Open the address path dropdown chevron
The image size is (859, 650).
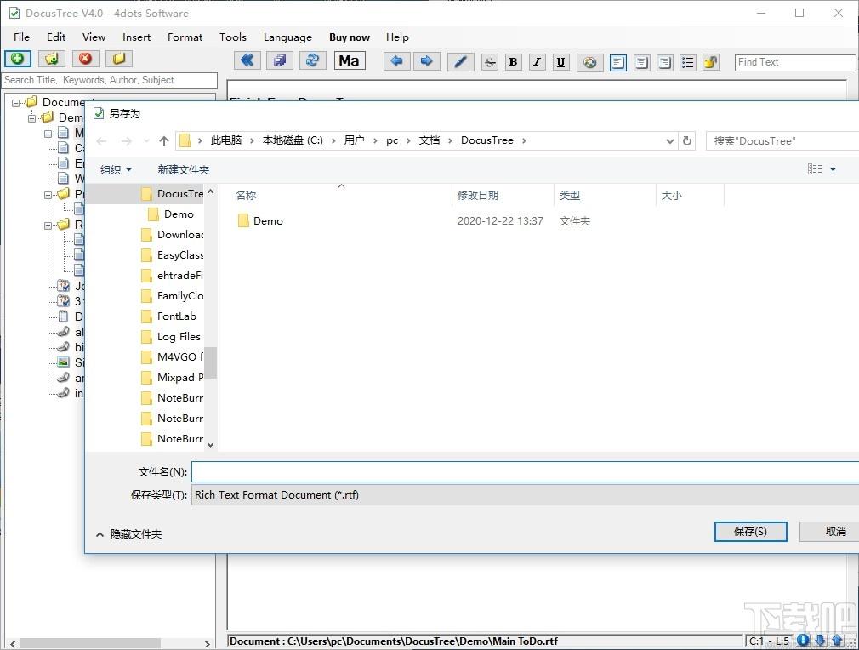669,141
